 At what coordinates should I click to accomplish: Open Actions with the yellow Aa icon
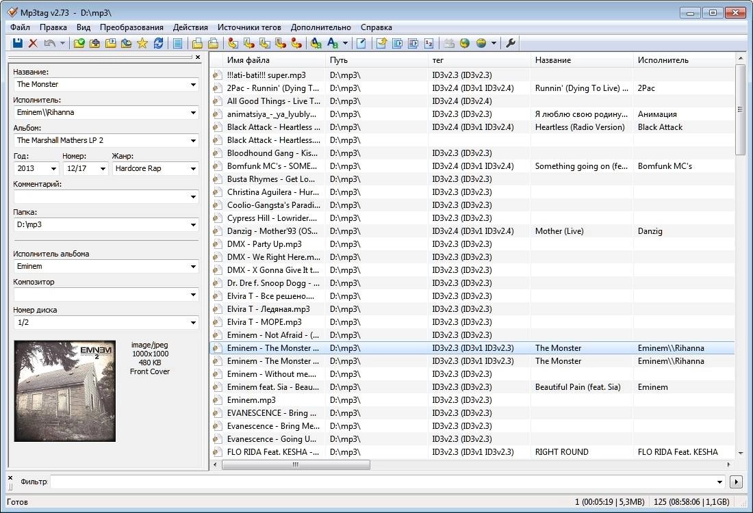[x=316, y=43]
